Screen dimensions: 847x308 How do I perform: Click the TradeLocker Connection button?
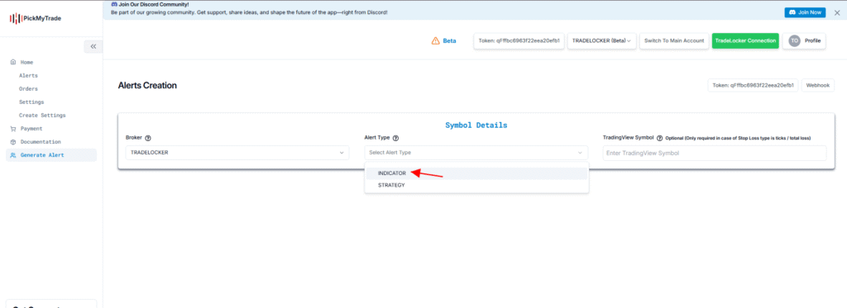[745, 41]
